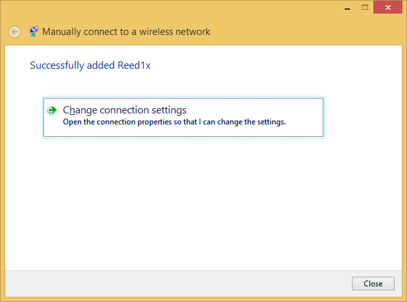Click blank white area right of the heading

pos(272,65)
